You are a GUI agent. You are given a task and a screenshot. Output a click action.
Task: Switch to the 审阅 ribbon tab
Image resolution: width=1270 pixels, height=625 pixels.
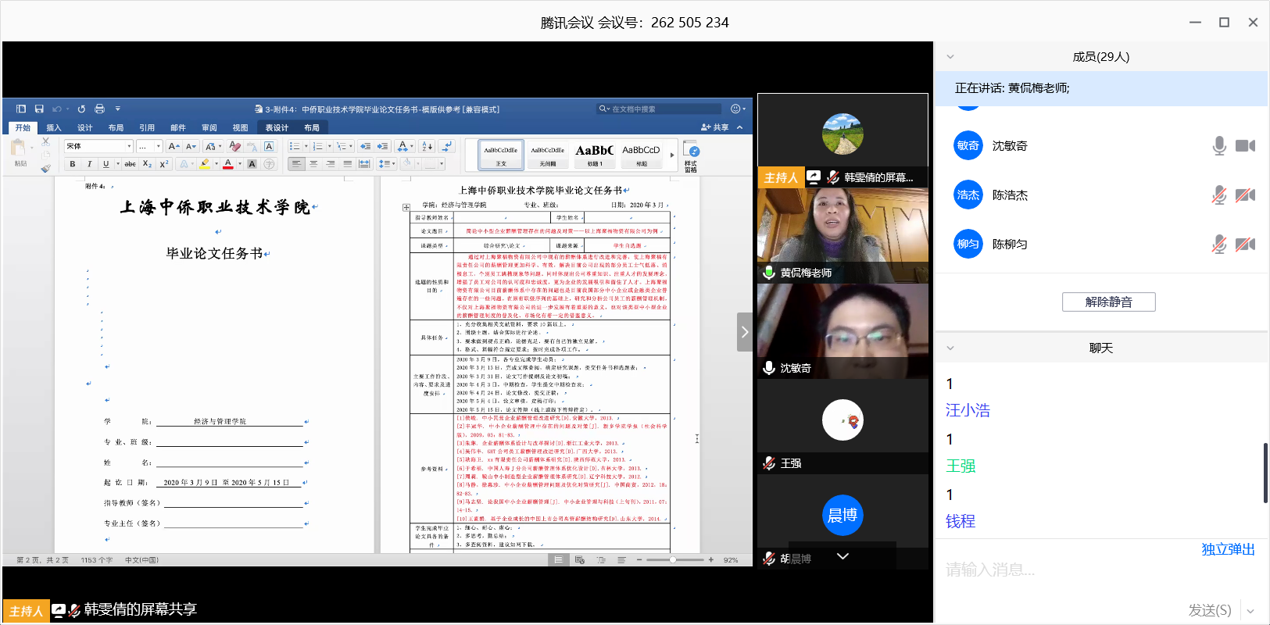[x=209, y=128]
